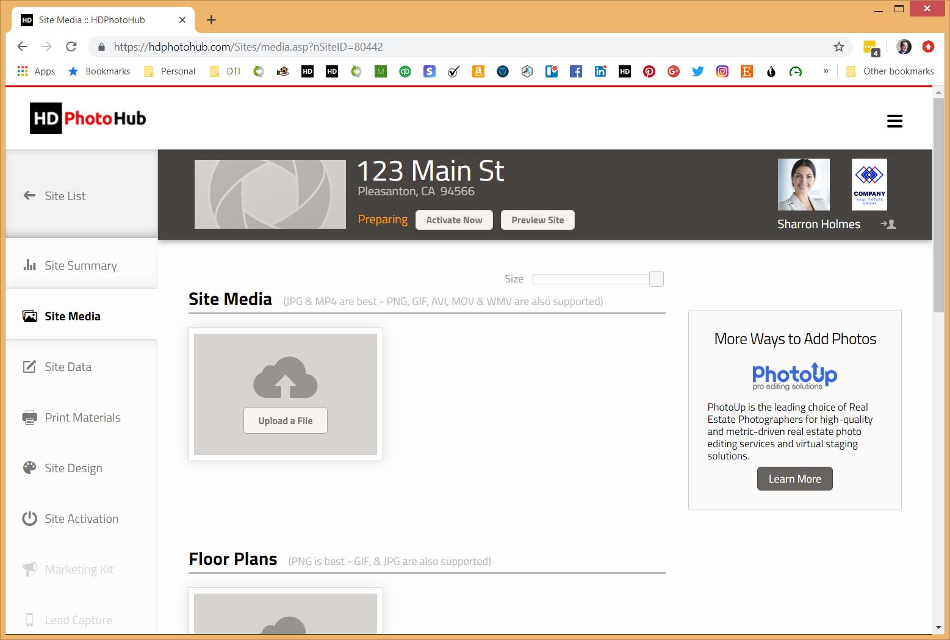
Task: Click the cloud upload icon in Site Media
Action: [286, 377]
